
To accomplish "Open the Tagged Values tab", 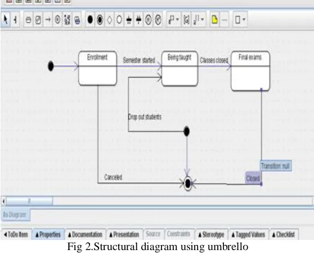I will (x=249, y=234).
